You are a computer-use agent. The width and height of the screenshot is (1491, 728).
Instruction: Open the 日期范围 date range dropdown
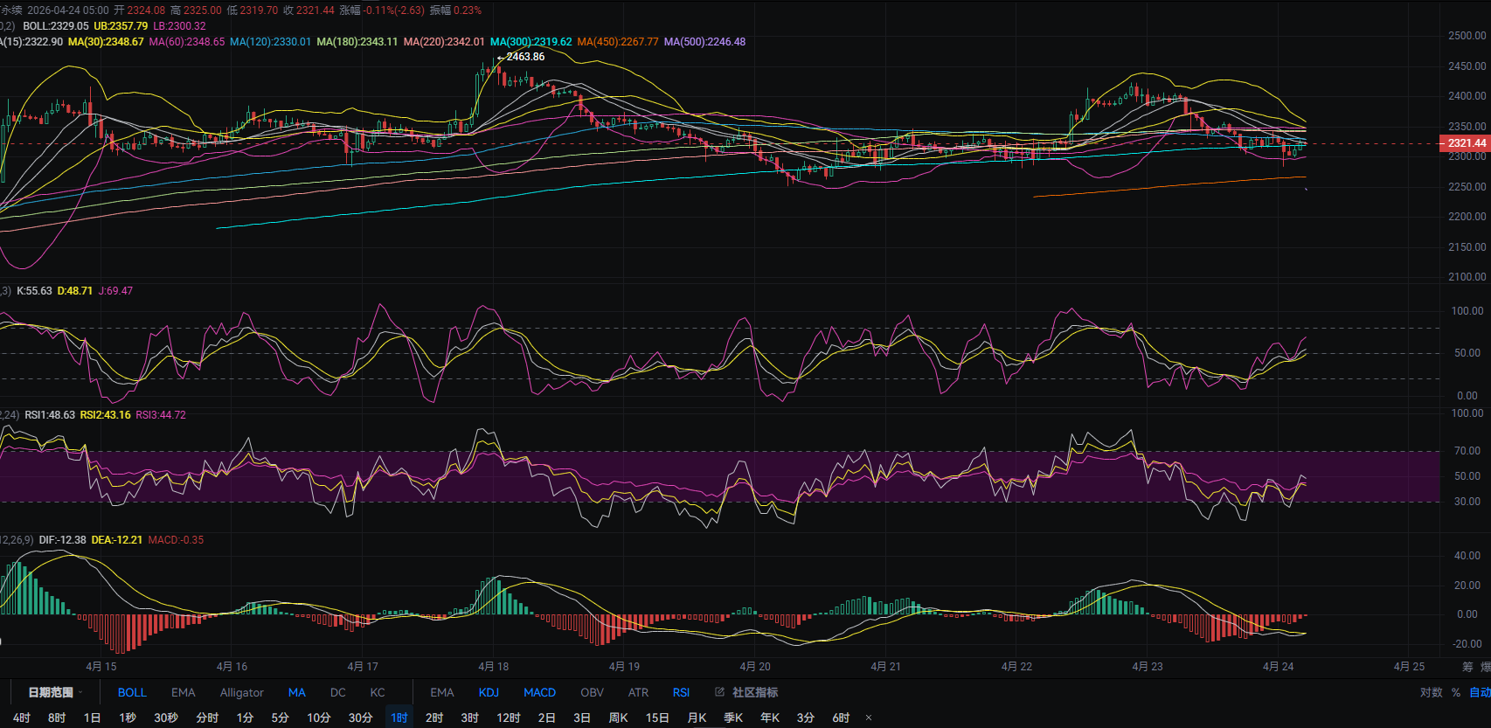[x=55, y=692]
